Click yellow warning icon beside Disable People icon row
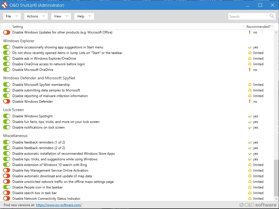The image size is (279, 209). click(250, 187)
